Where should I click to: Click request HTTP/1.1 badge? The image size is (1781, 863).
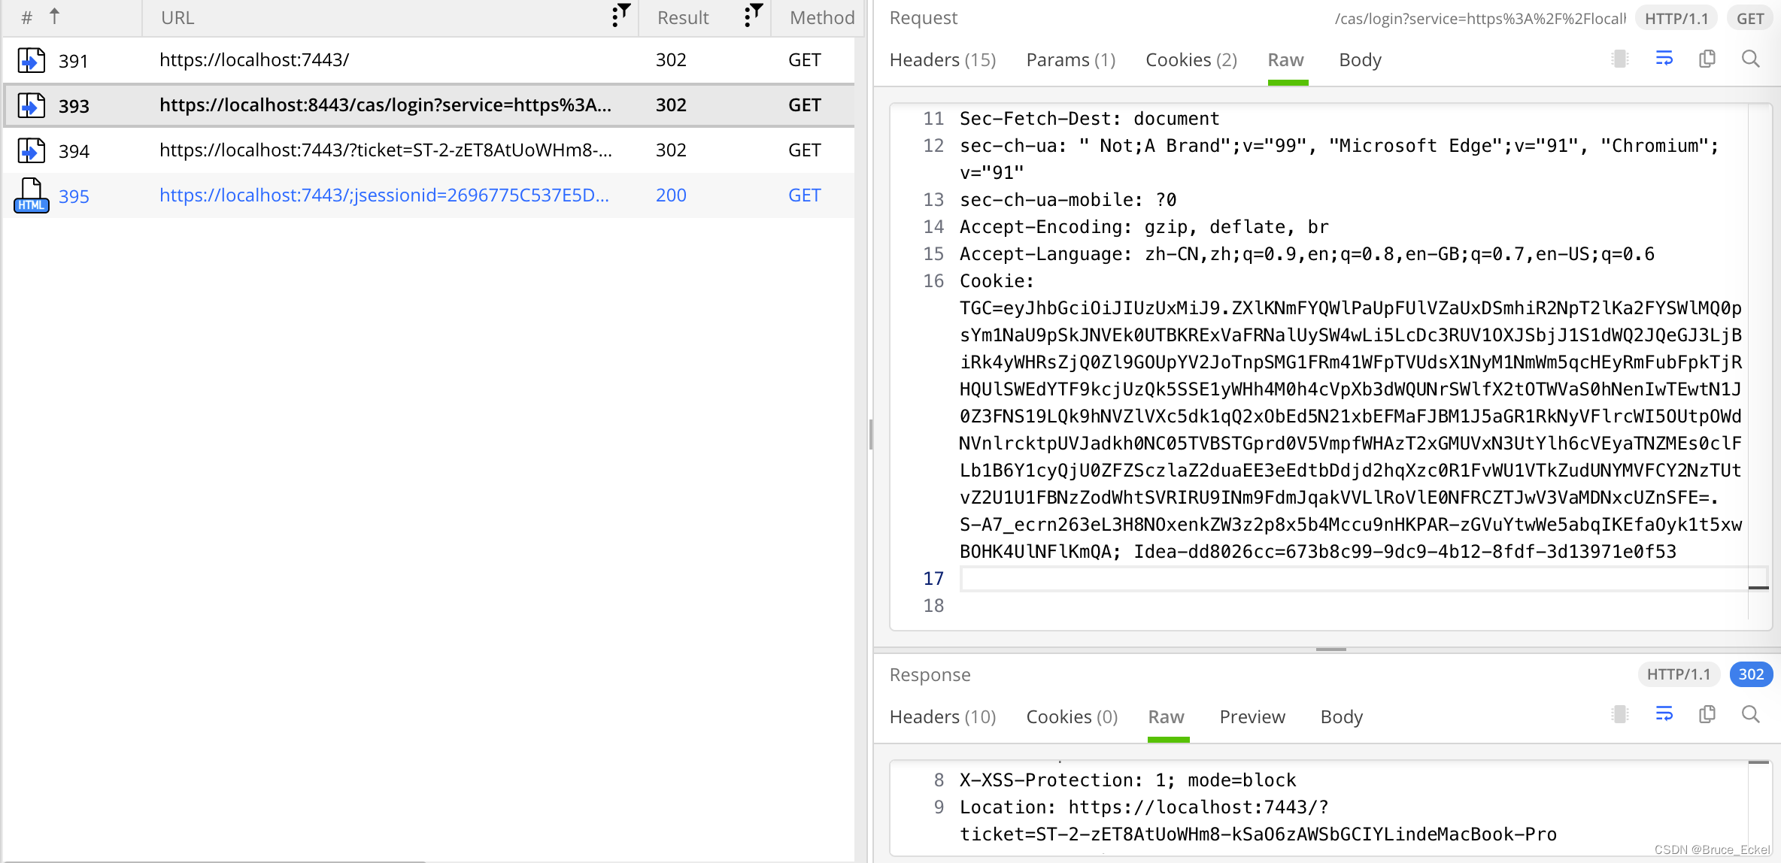pyautogui.click(x=1676, y=19)
